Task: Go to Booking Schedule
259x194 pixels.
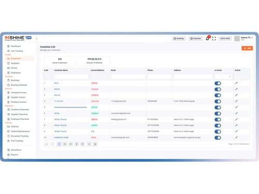Action: click(19, 85)
